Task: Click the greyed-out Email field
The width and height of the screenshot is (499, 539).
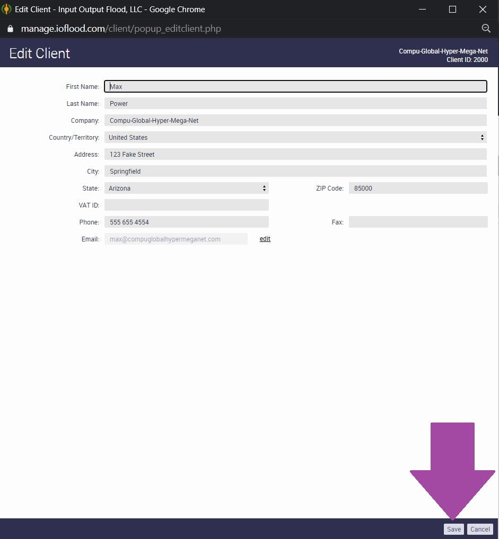Action: click(x=176, y=239)
